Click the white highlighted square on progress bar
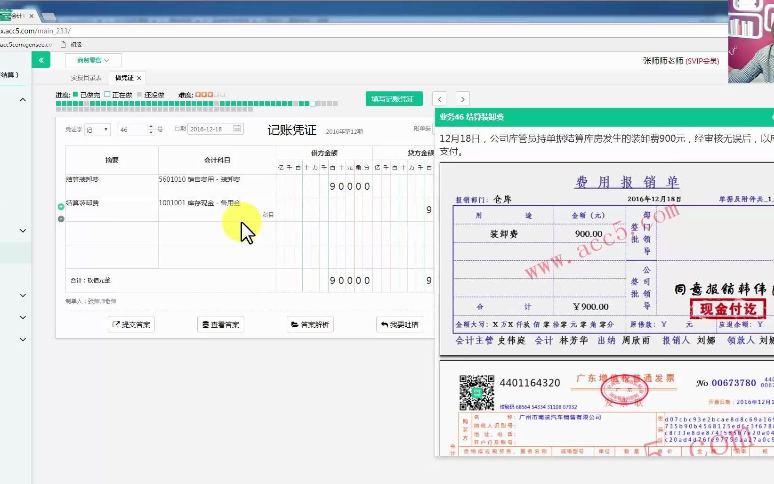774x484 pixels. 312,103
